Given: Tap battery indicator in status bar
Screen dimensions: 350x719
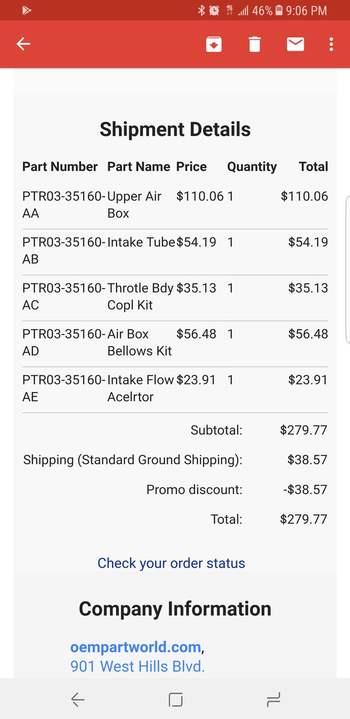Looking at the screenshot, I should click(279, 10).
